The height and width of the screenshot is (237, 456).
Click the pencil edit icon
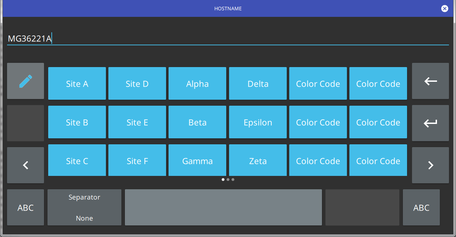pyautogui.click(x=25, y=81)
